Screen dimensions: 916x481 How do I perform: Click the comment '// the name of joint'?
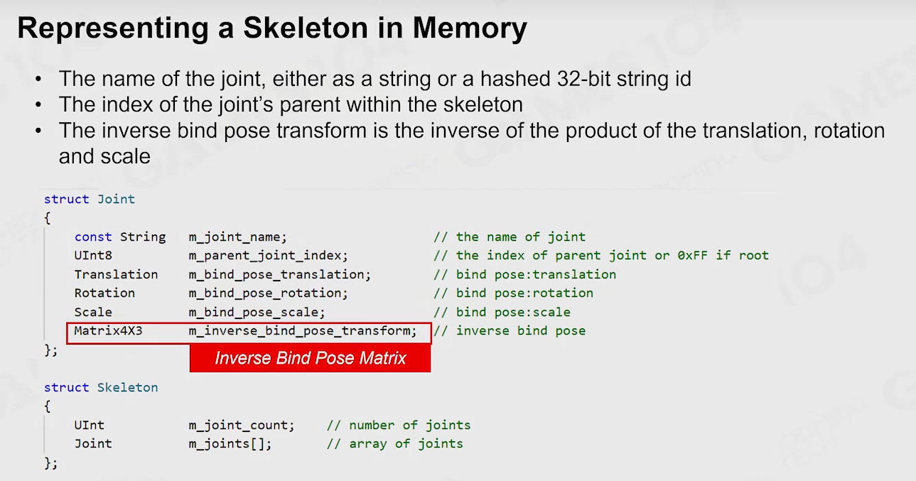(x=510, y=237)
